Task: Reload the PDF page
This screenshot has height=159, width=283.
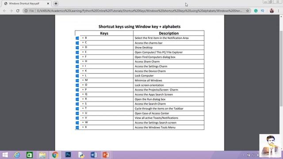Action: (x=18, y=11)
